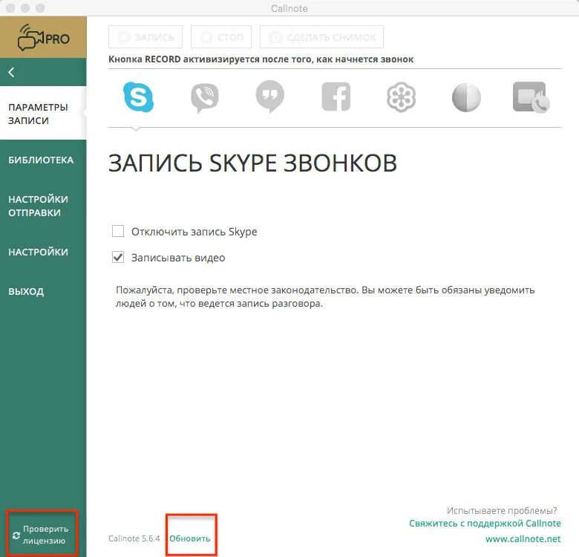Click the Обновить update link
579x557 pixels.
(190, 538)
